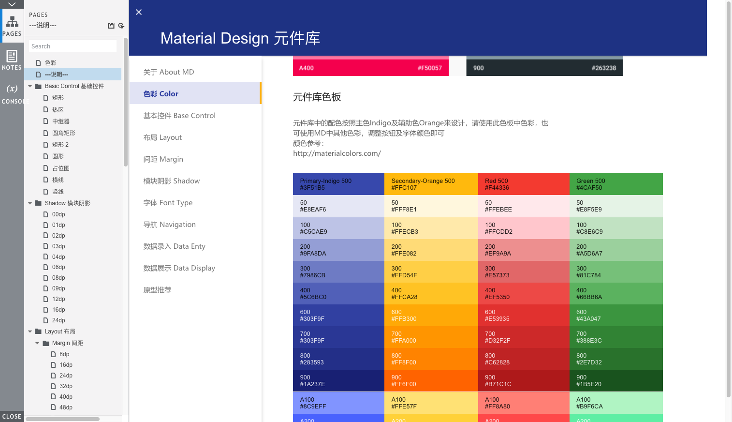Viewport: 732px width, 422px height.
Task: Click the pages panel vertical scrollbar
Action: 126,102
